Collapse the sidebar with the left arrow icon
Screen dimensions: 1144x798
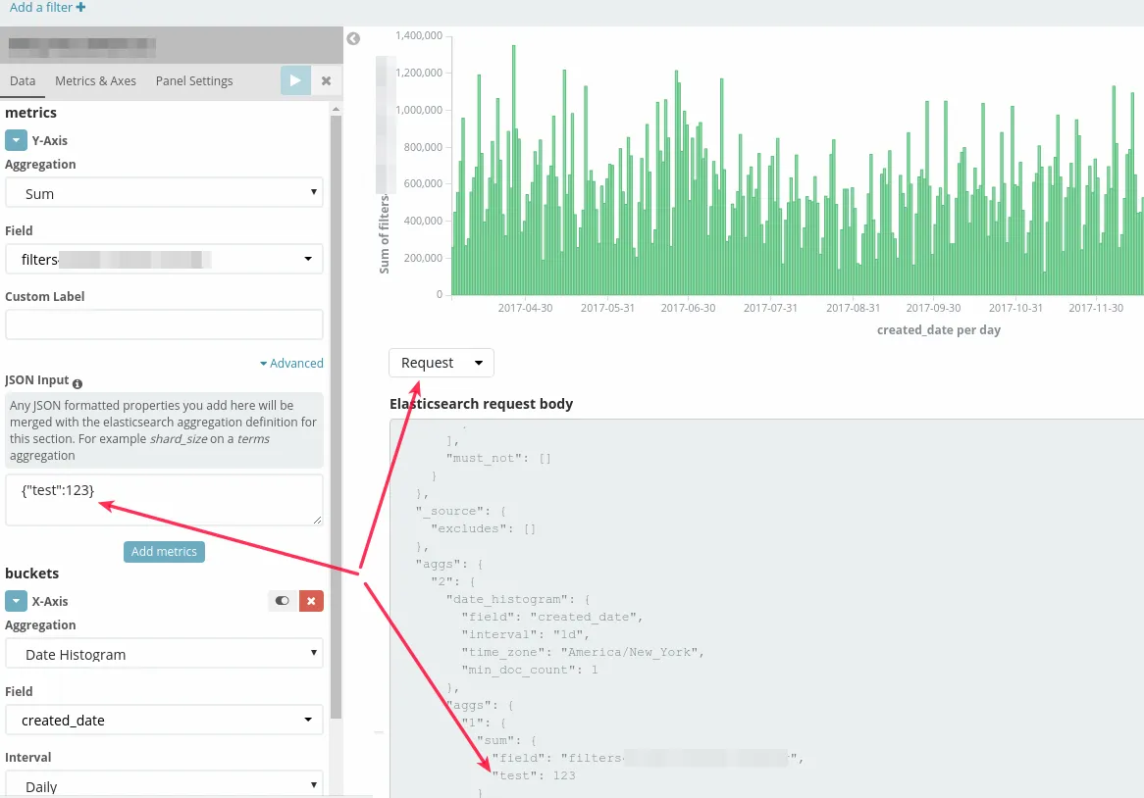coord(353,38)
